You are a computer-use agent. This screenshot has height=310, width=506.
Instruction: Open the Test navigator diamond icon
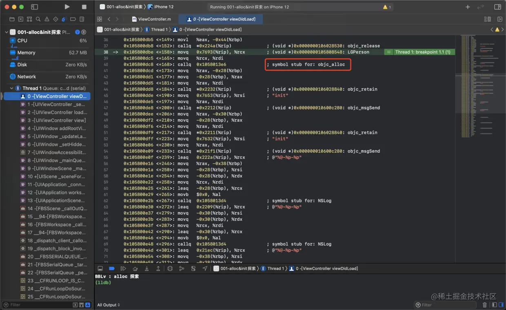(x=55, y=19)
